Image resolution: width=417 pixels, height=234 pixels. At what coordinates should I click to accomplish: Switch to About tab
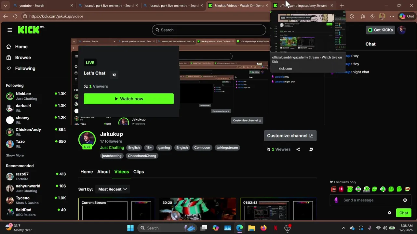pyautogui.click(x=103, y=172)
